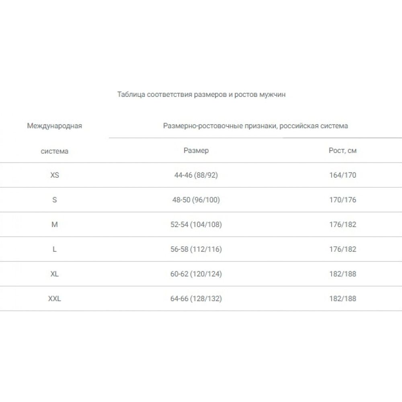Select the Размер column header

tap(196, 150)
